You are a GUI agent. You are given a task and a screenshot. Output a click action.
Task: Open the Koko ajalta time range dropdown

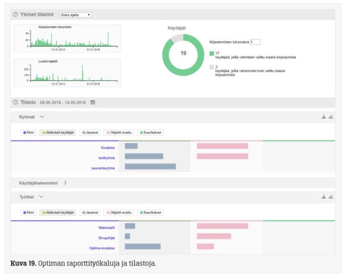coord(75,15)
